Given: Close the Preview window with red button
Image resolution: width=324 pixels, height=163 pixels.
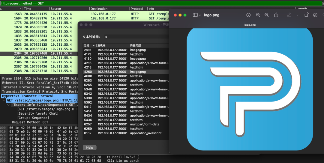Looking at the screenshot, I should (x=175, y=15).
